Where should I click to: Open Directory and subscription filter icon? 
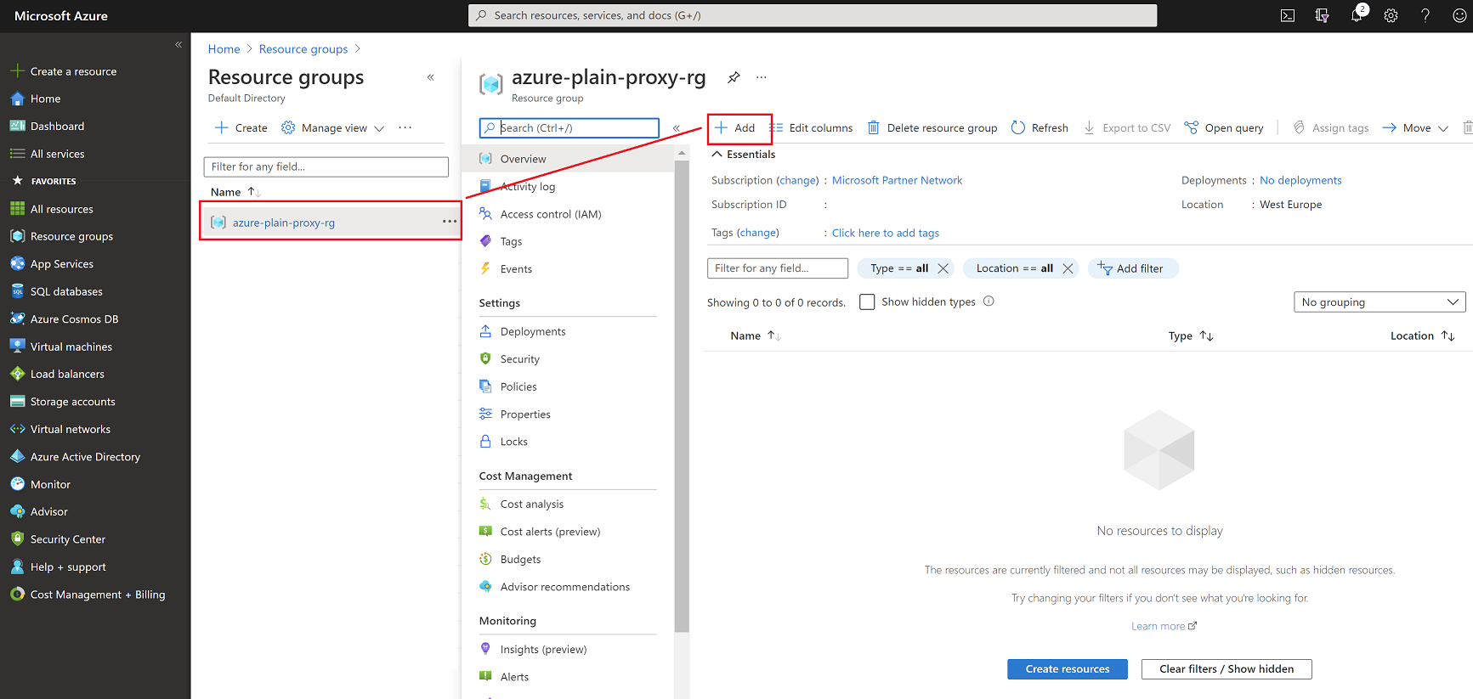point(1322,15)
